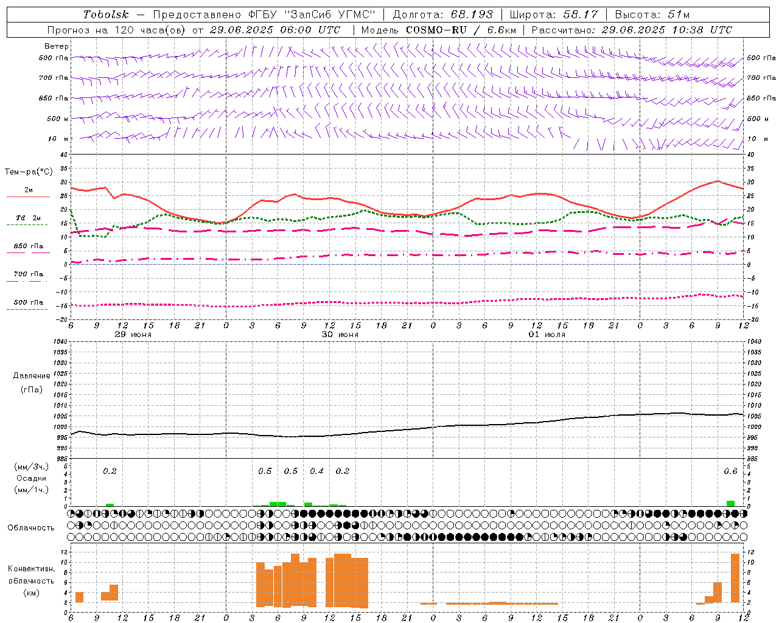
Task: Click the "(мм/1ч.)" precipitation unit label
Action: [32, 490]
